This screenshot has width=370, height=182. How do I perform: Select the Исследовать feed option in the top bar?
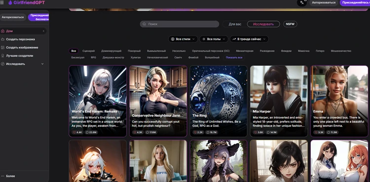[x=263, y=24]
